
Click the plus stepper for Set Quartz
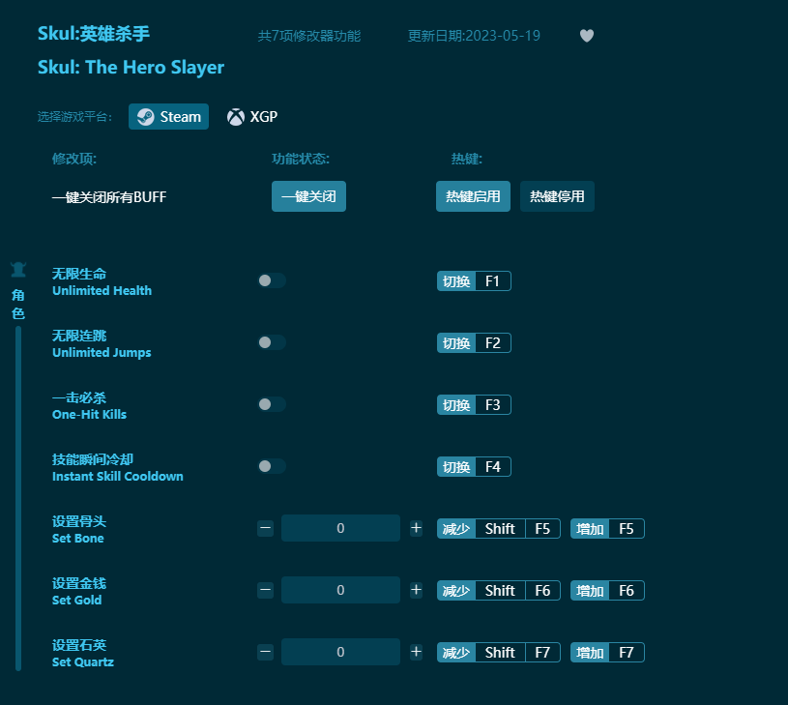(x=416, y=652)
